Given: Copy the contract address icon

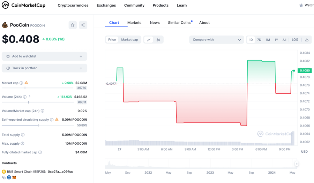Looking at the screenshot, I should point(4,177).
